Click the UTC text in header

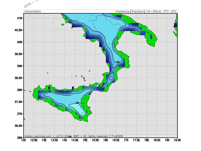coord(173,11)
